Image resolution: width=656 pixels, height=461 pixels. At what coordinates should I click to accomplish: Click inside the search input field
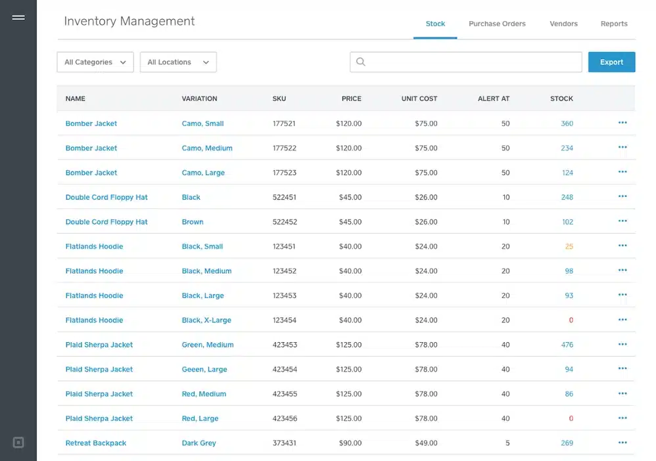(466, 62)
